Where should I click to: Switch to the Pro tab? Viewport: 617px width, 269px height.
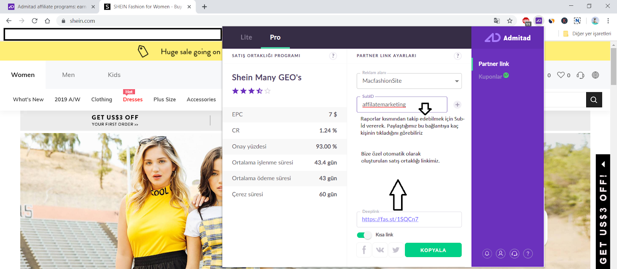pyautogui.click(x=275, y=37)
